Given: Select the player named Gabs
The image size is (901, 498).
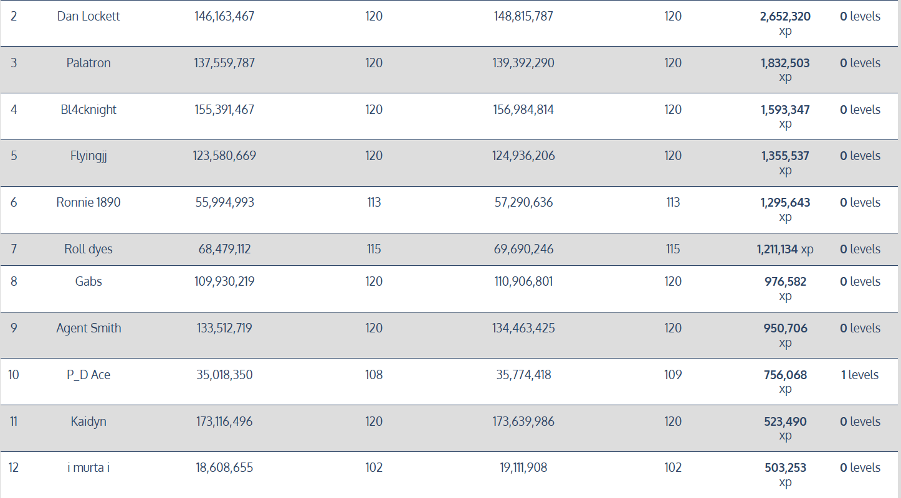Looking at the screenshot, I should (88, 282).
